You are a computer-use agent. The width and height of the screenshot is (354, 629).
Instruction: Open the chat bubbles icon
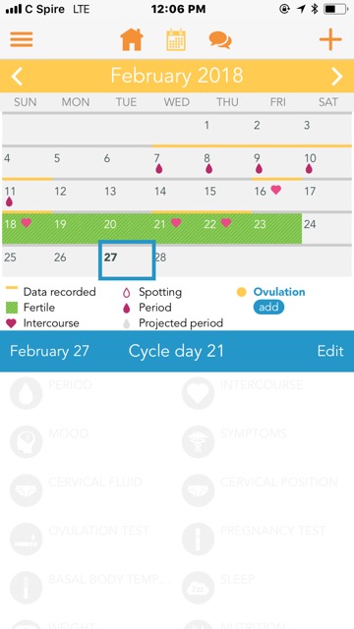click(x=220, y=40)
